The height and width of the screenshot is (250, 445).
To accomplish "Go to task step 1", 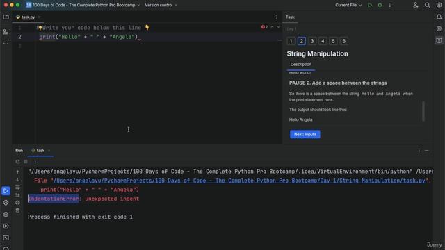I will (291, 41).
